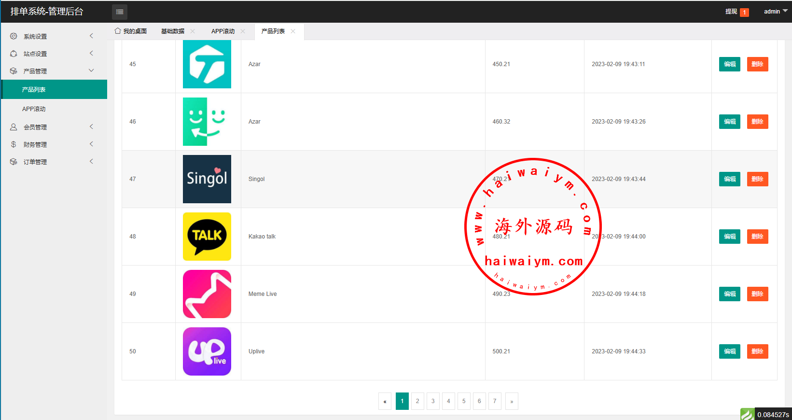Jump to page 6 in the pagination
The height and width of the screenshot is (420, 792).
tap(479, 401)
